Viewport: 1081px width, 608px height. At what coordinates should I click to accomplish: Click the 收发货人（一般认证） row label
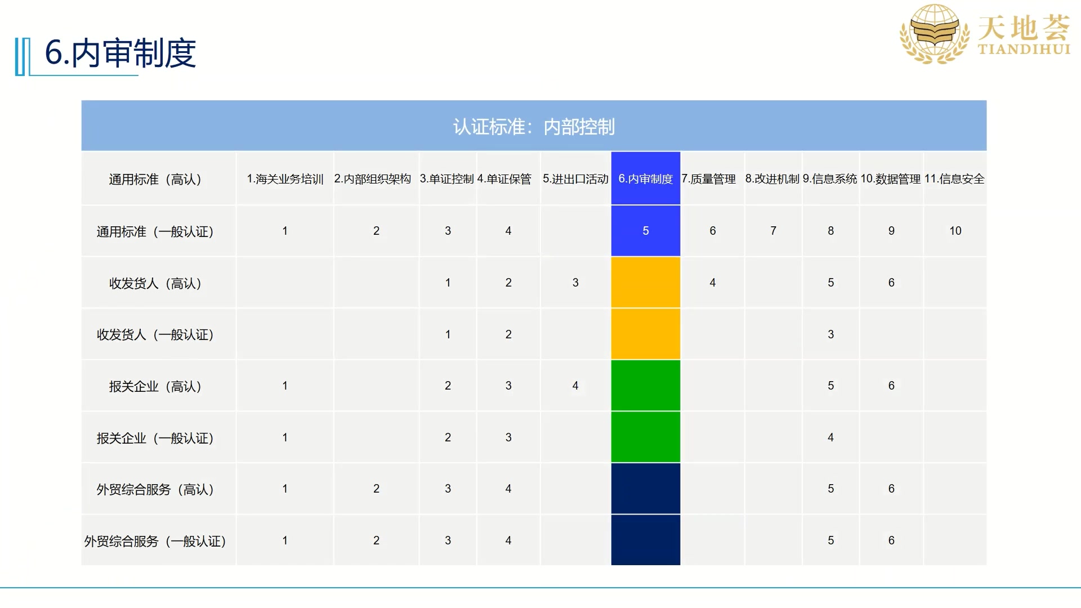(x=155, y=335)
